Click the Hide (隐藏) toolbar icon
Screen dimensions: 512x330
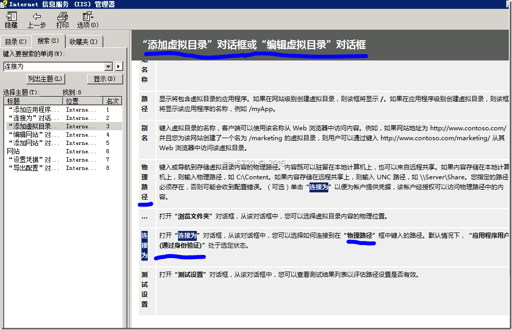11,20
